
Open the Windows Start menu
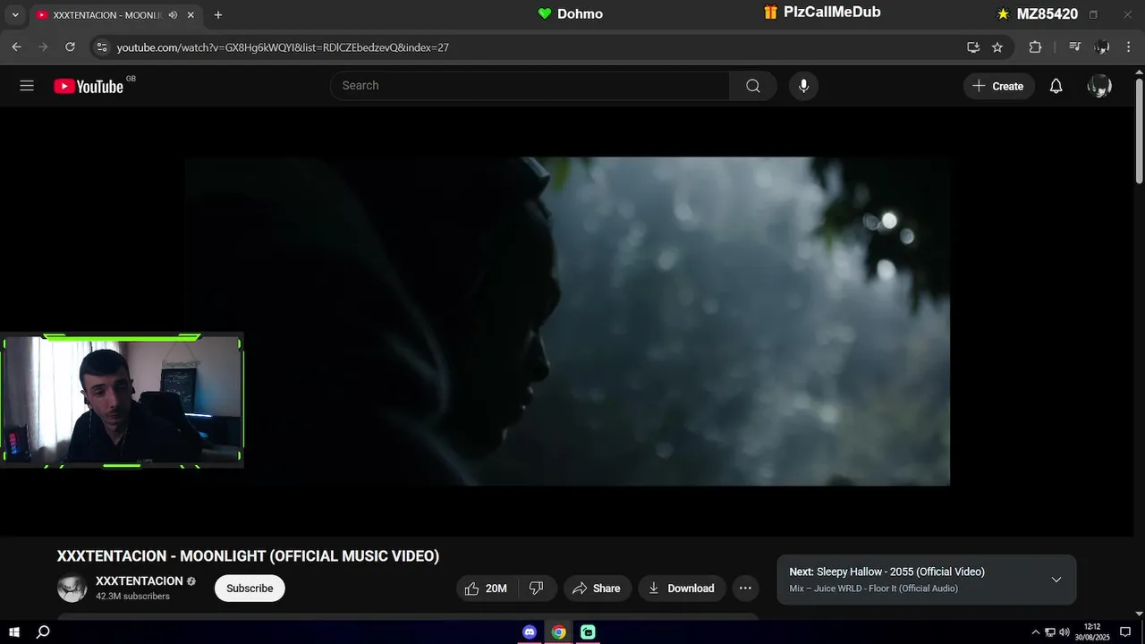click(14, 631)
